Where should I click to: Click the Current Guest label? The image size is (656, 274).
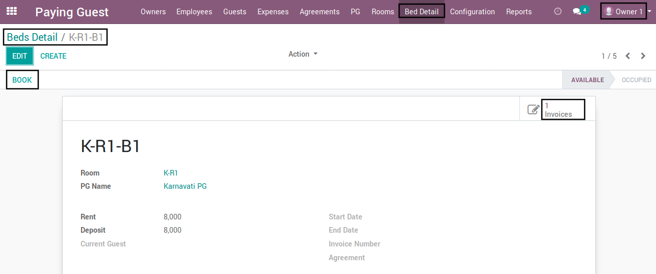point(103,244)
